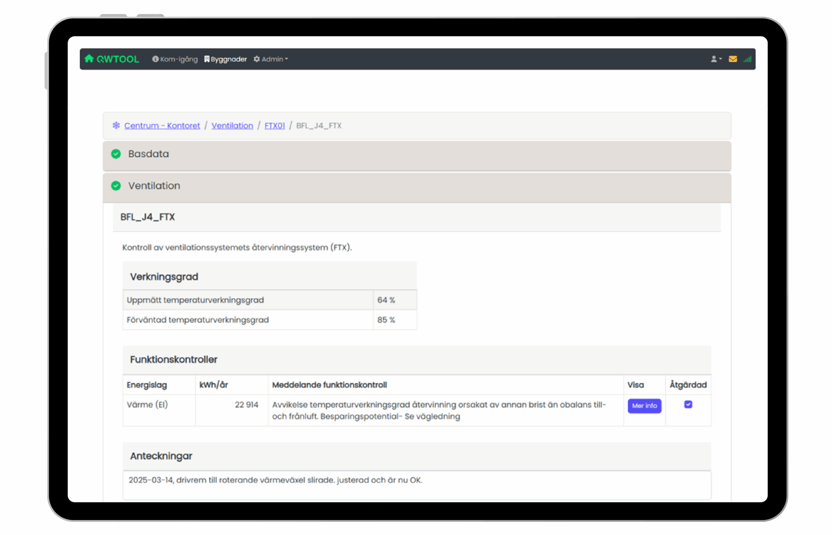Click the Kom-igång info icon

(155, 59)
